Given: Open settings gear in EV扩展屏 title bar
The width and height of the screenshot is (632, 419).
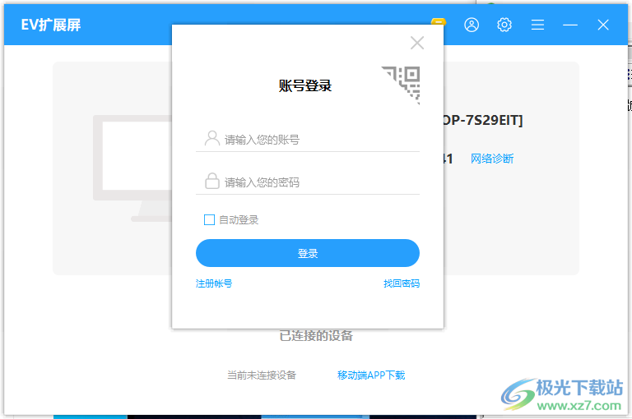Looking at the screenshot, I should point(504,25).
